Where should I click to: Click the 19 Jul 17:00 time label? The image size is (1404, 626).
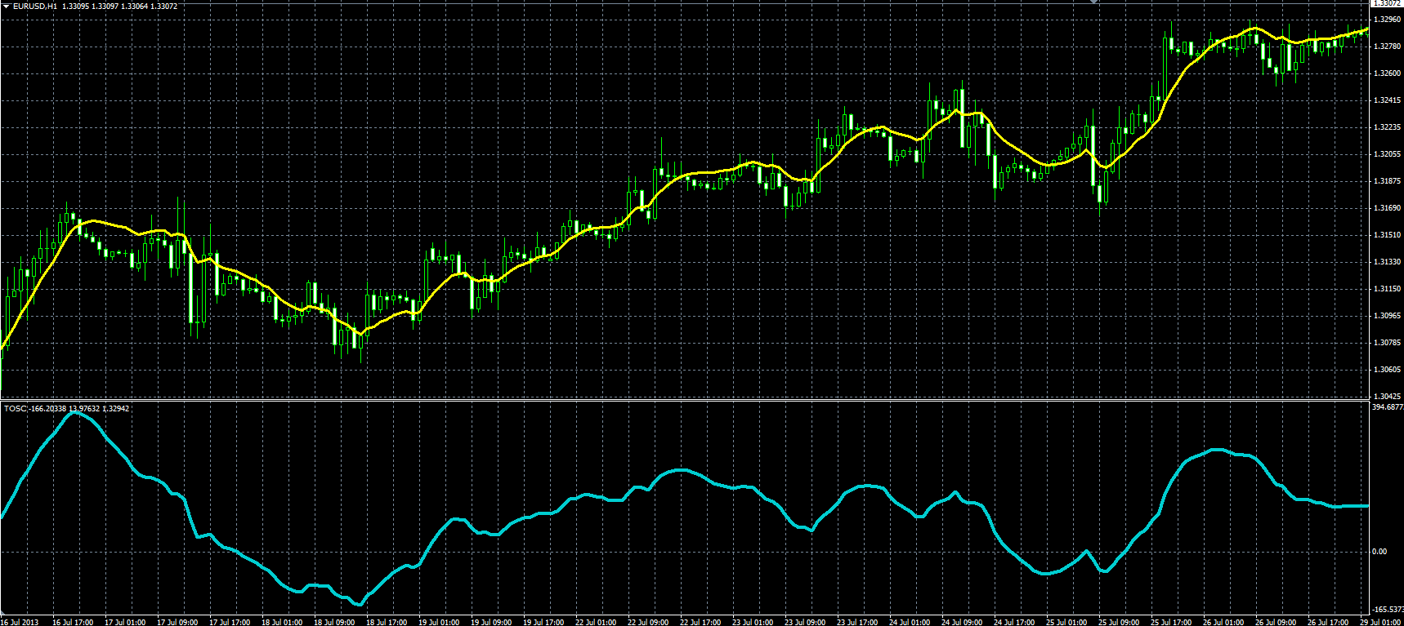(x=543, y=622)
